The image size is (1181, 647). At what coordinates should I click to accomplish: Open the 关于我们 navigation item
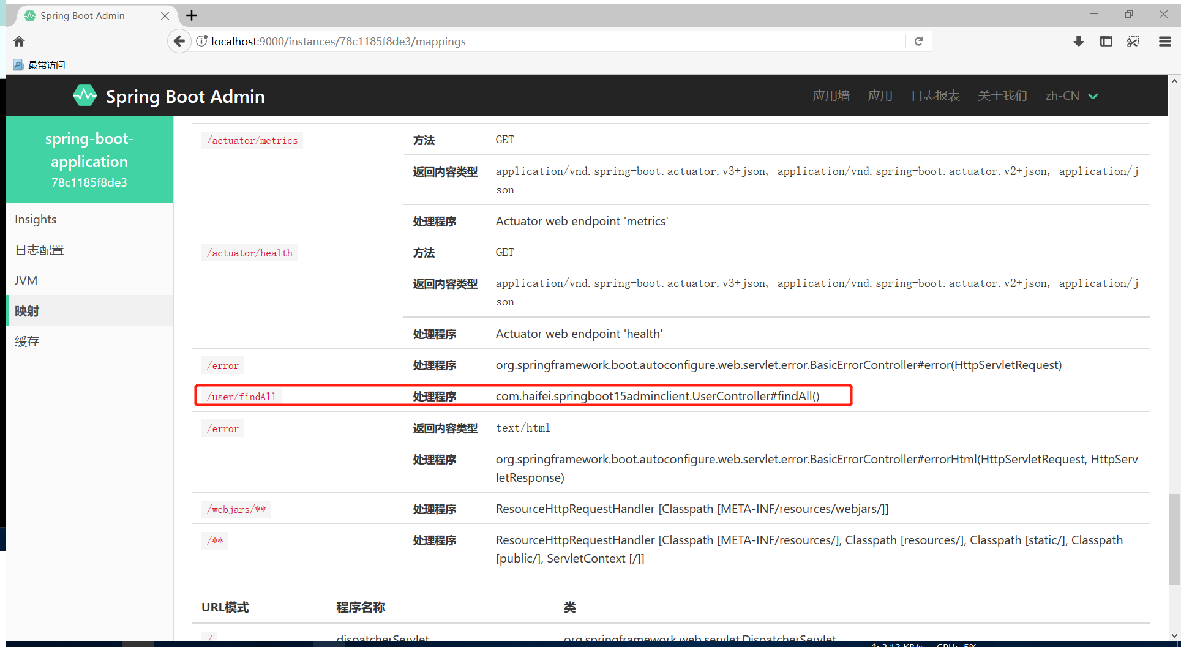click(x=1002, y=95)
